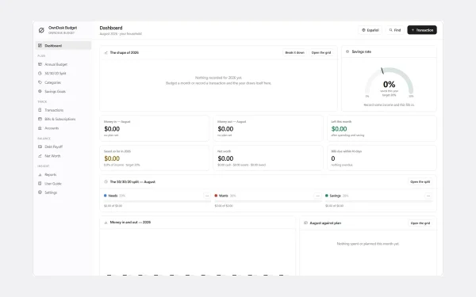
Task: Click Open the split button
Action: pos(420,182)
